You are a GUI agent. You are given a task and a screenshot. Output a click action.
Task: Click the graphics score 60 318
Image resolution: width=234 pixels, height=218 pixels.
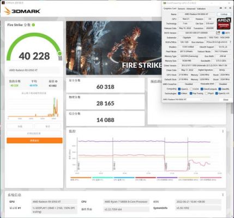[105, 87]
